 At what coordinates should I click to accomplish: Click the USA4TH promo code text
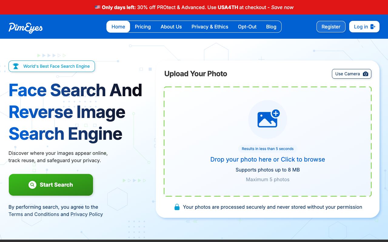[228, 7]
